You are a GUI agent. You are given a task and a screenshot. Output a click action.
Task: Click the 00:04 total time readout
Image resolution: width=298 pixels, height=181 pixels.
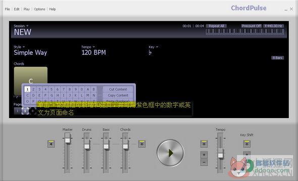(200, 26)
